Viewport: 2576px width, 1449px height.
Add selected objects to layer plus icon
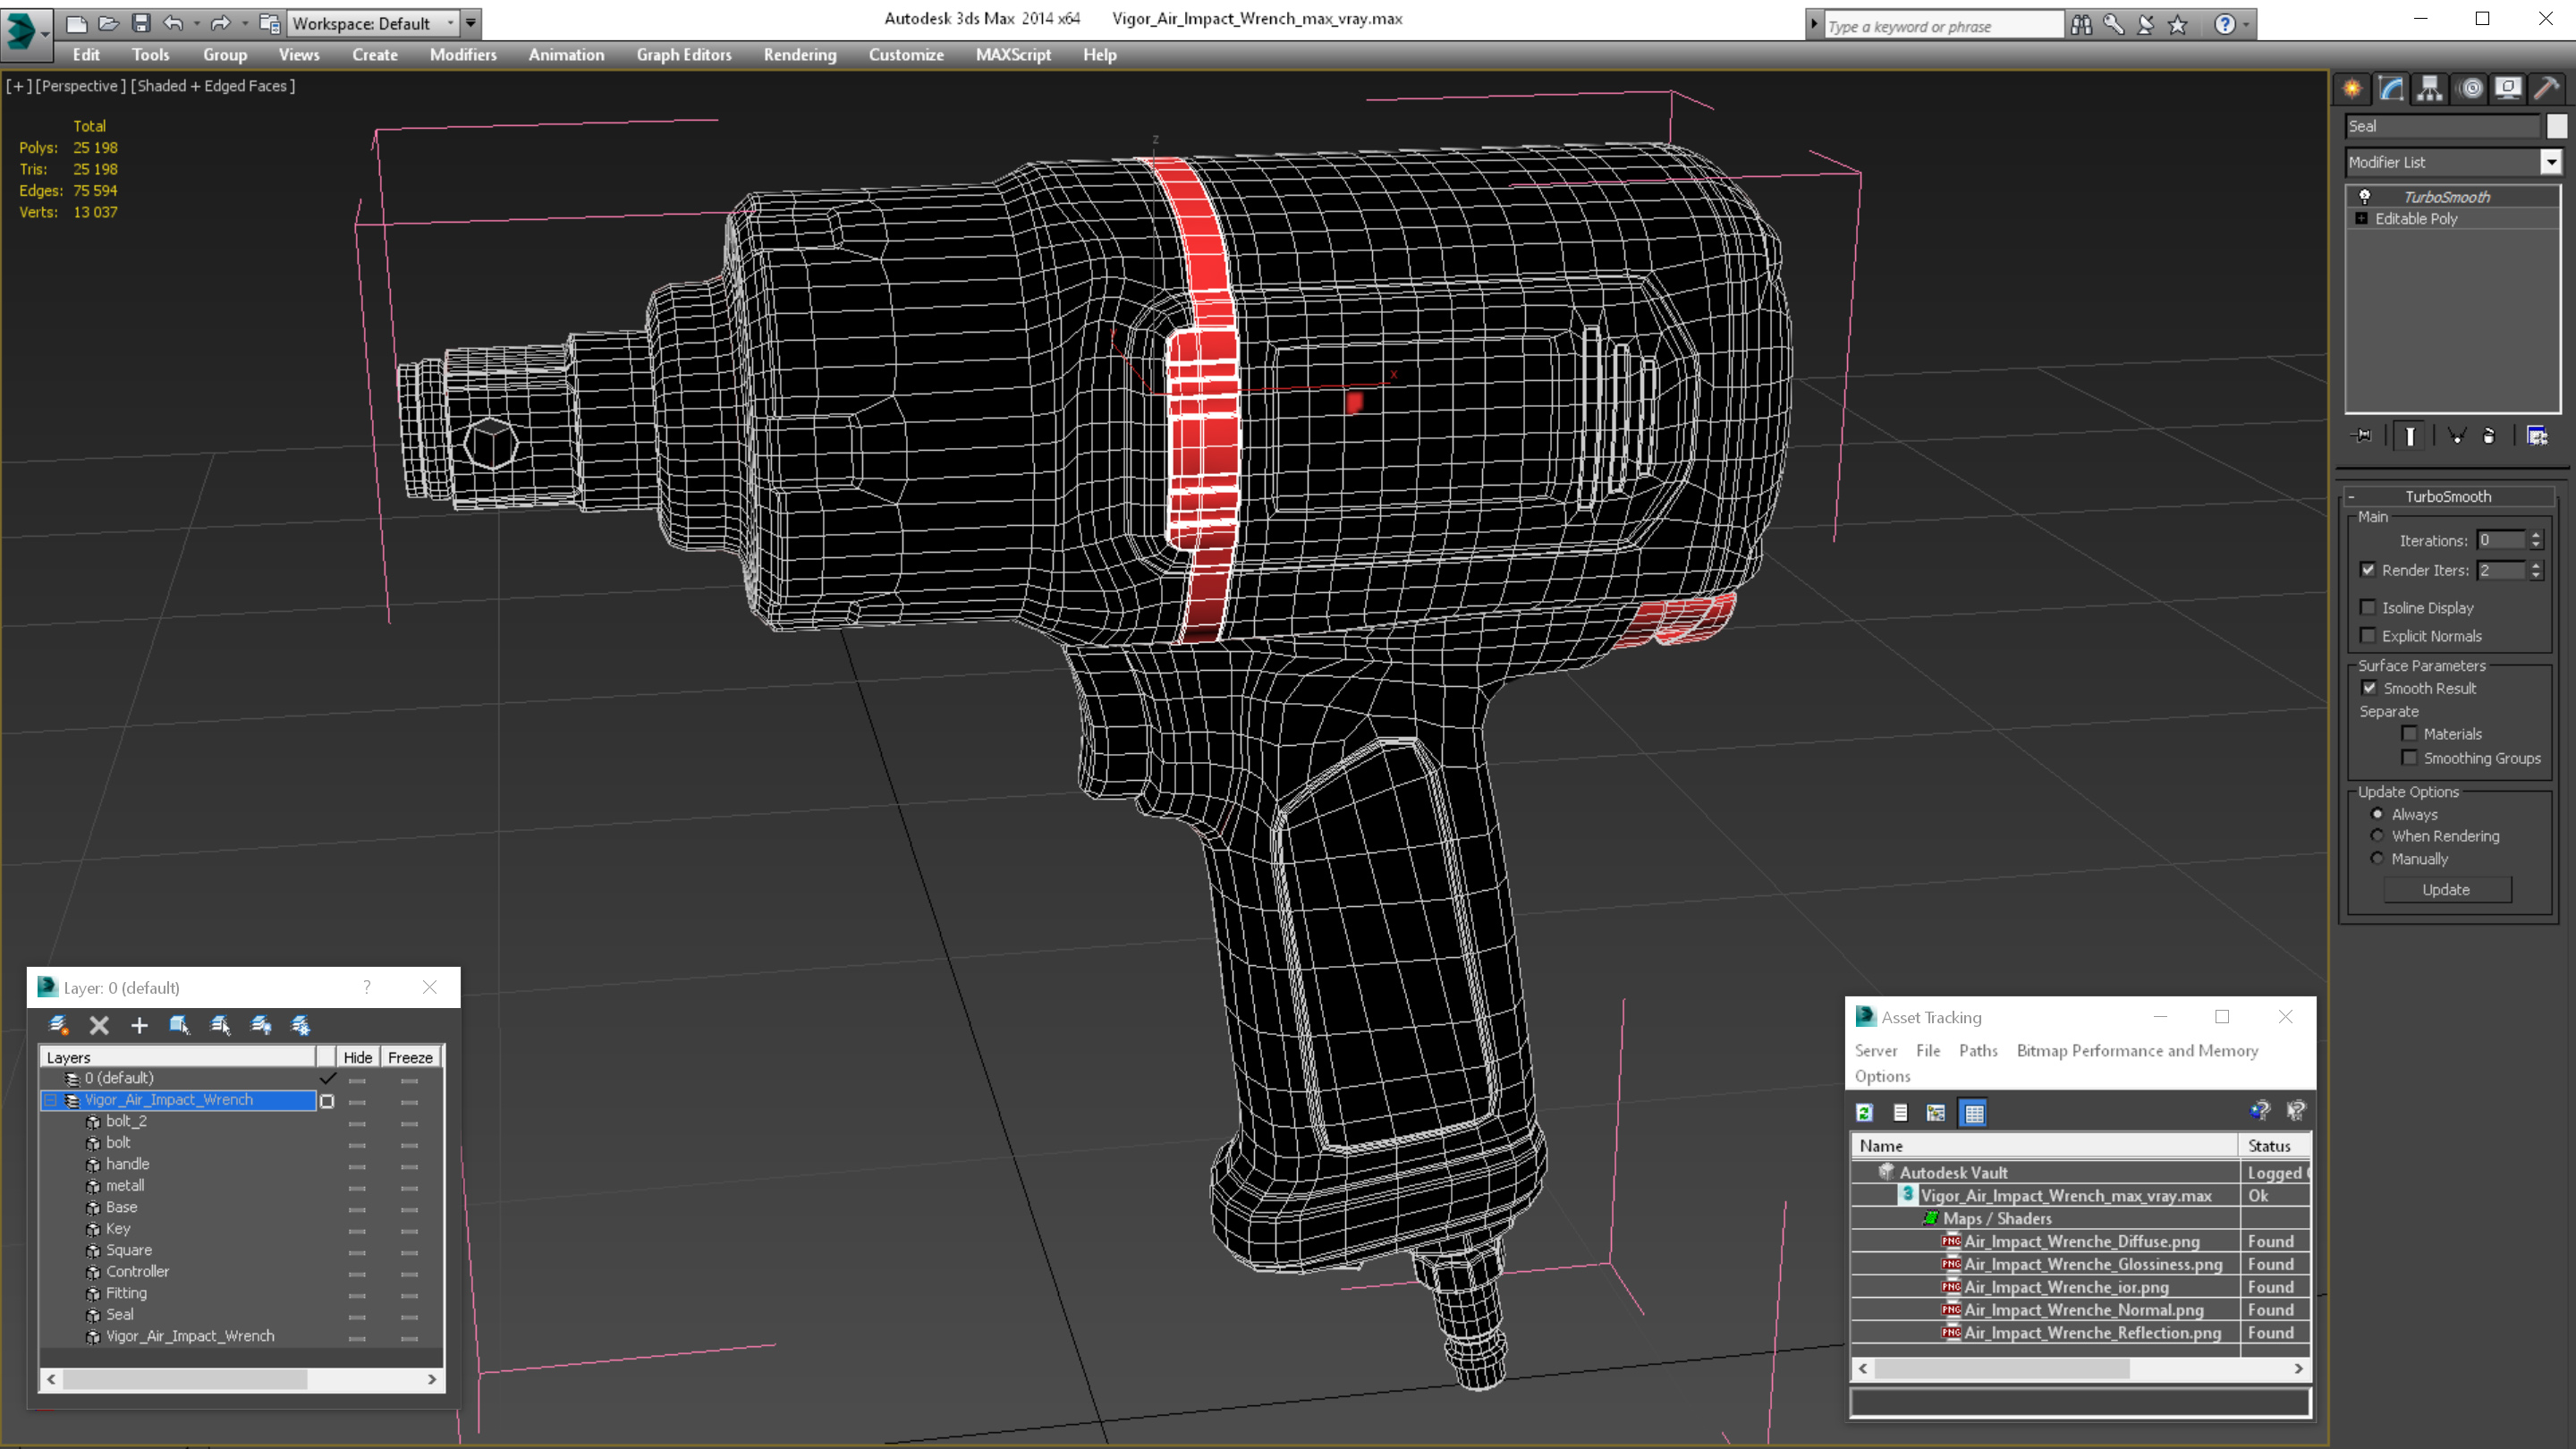coord(139,1025)
